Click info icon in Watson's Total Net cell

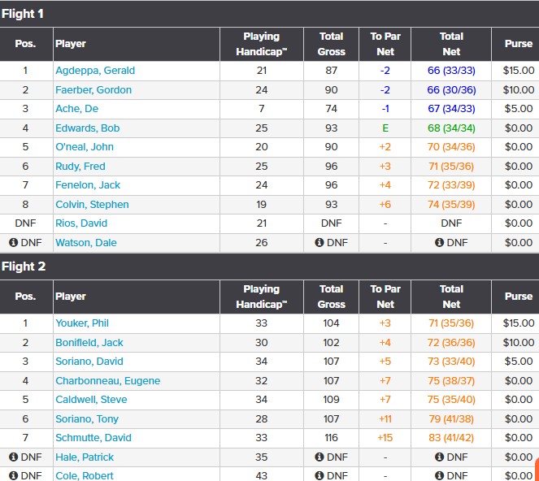click(x=440, y=242)
